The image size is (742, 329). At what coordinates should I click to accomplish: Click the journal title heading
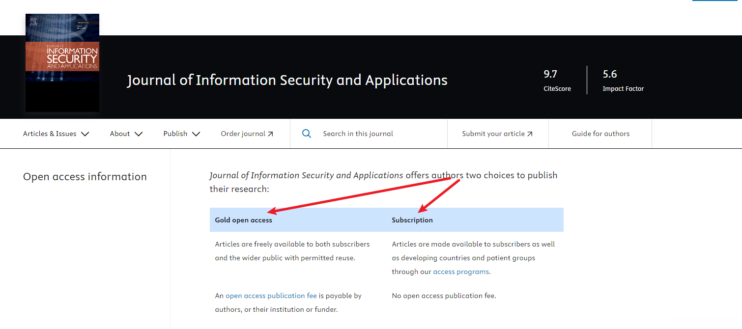(287, 80)
